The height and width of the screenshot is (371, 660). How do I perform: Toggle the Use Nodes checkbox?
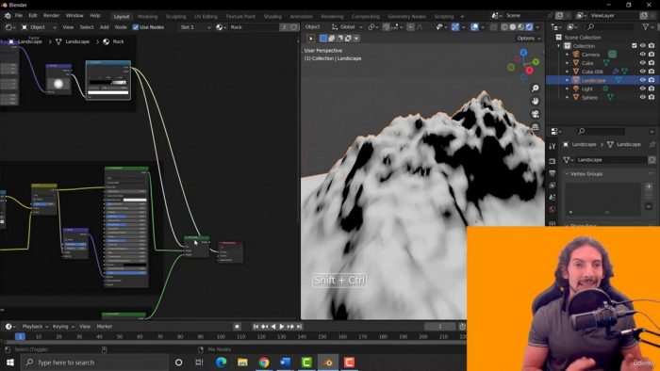click(x=136, y=27)
